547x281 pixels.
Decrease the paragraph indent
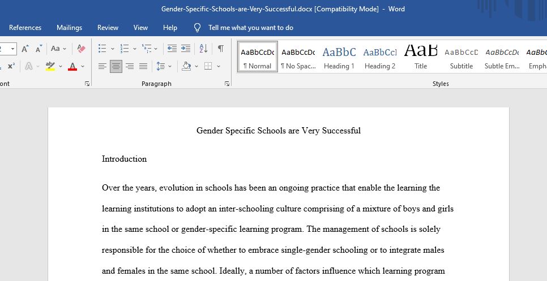pos(172,49)
